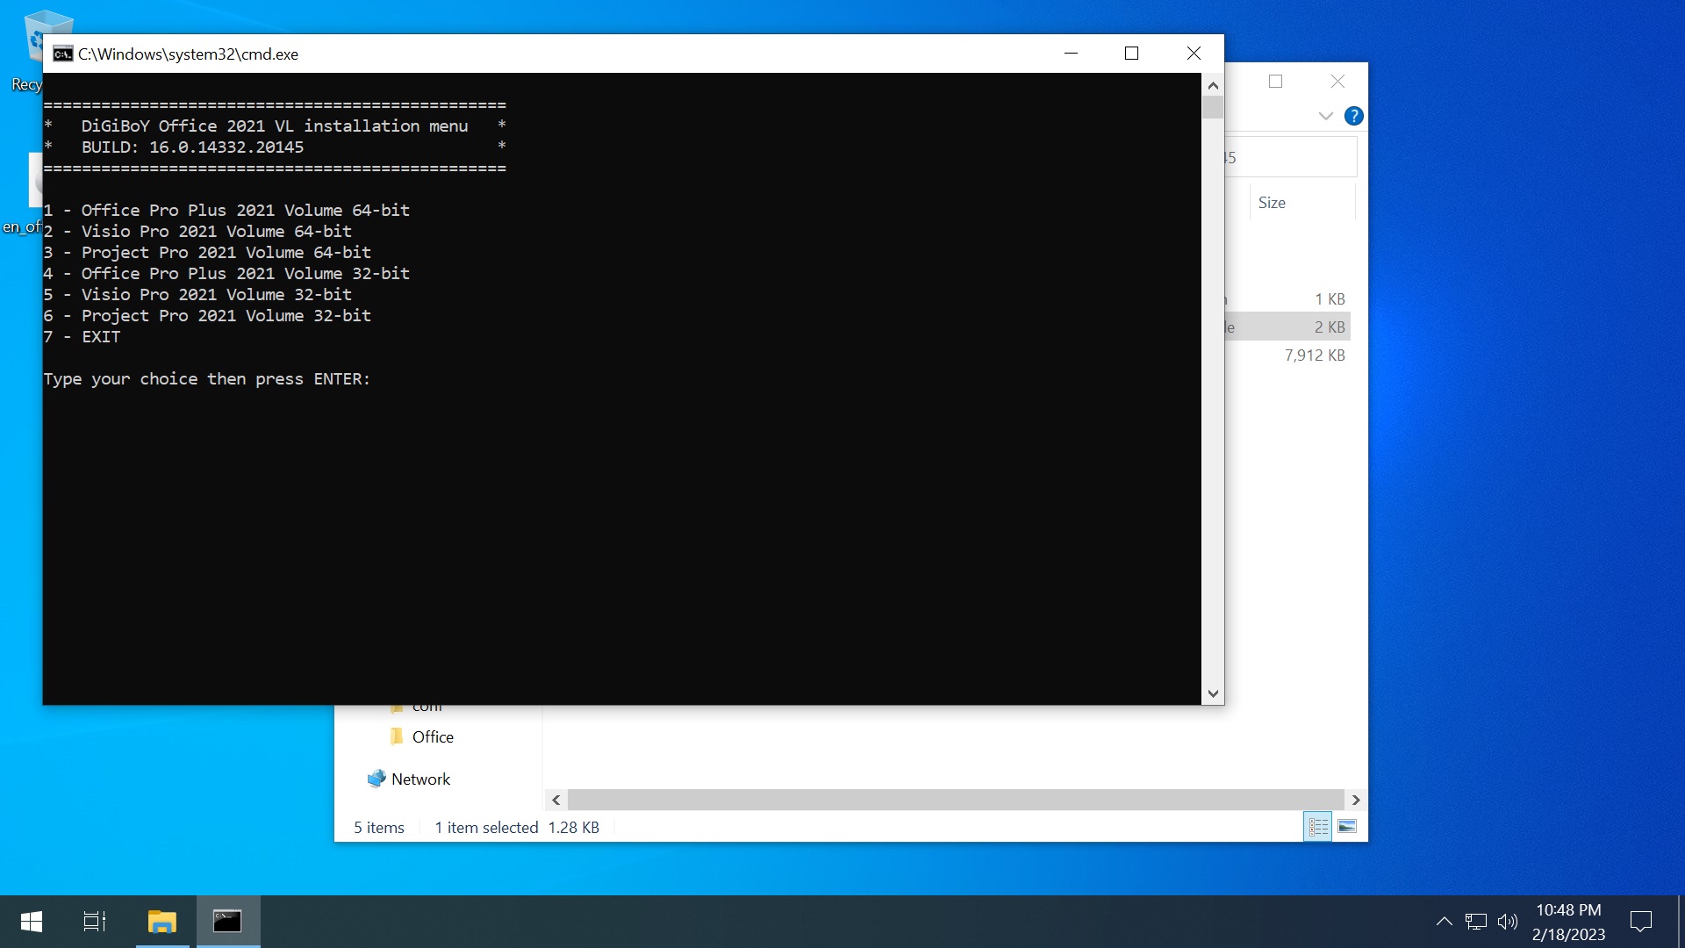Screen dimensions: 1685x948
Task: Click the File Explorer horizontal scrollbar track
Action: tap(956, 801)
